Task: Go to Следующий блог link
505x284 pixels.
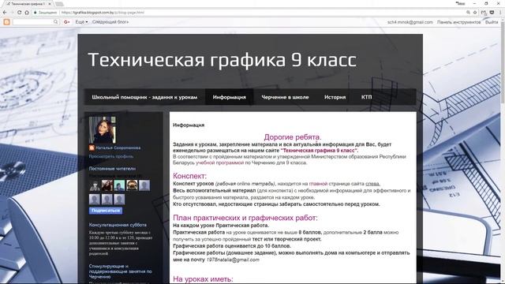Action: (110, 22)
